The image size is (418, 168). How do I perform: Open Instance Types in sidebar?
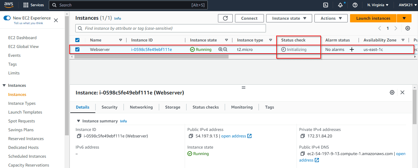click(22, 103)
